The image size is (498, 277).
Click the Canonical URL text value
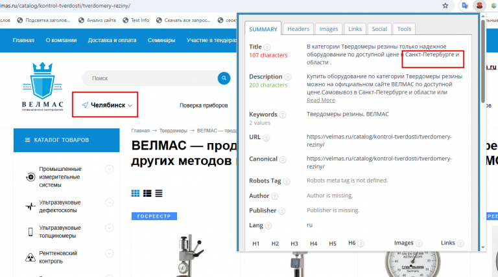pos(379,162)
